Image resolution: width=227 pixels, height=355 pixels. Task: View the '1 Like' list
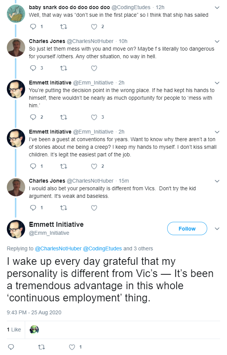tap(14, 330)
